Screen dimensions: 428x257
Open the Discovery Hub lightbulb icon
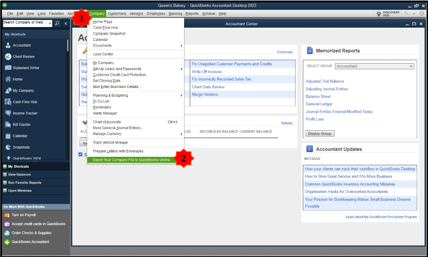379,14
